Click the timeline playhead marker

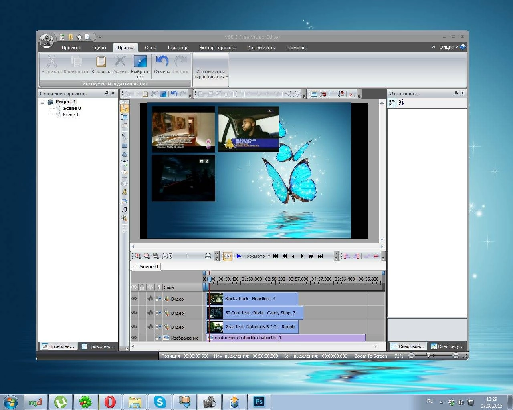(x=209, y=279)
